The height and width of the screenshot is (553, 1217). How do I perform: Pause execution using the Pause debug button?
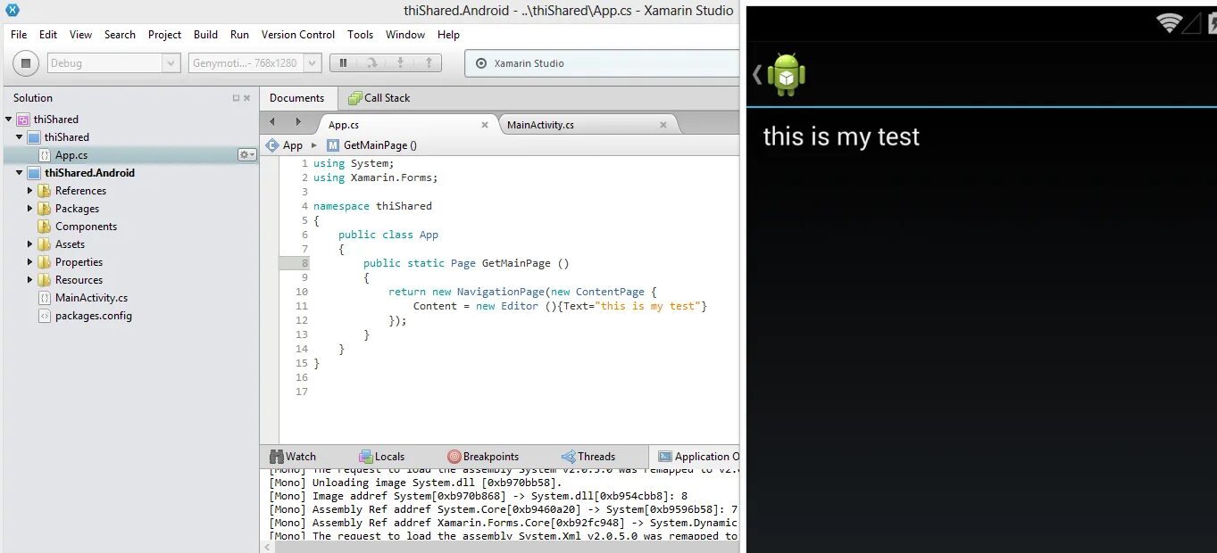343,62
